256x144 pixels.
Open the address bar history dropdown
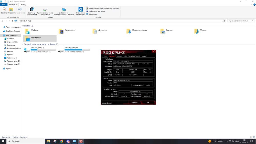click(x=222, y=21)
